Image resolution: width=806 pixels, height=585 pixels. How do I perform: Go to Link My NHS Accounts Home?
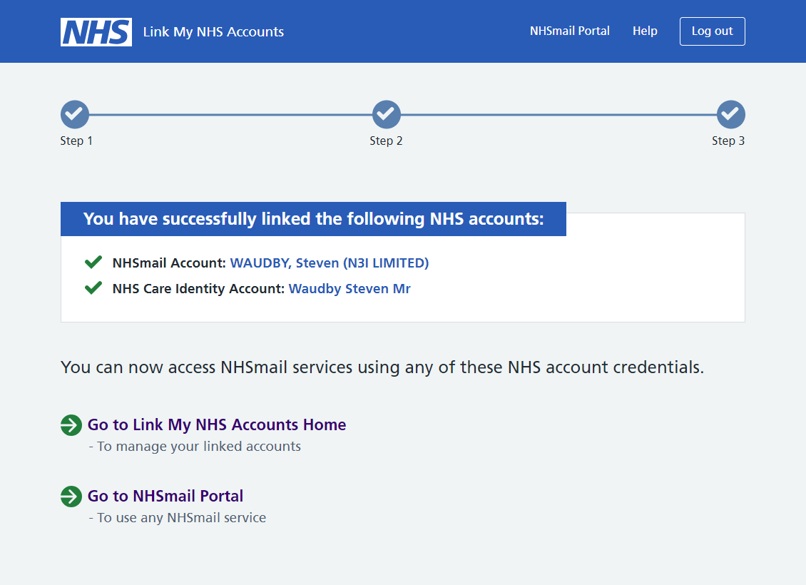click(x=217, y=425)
